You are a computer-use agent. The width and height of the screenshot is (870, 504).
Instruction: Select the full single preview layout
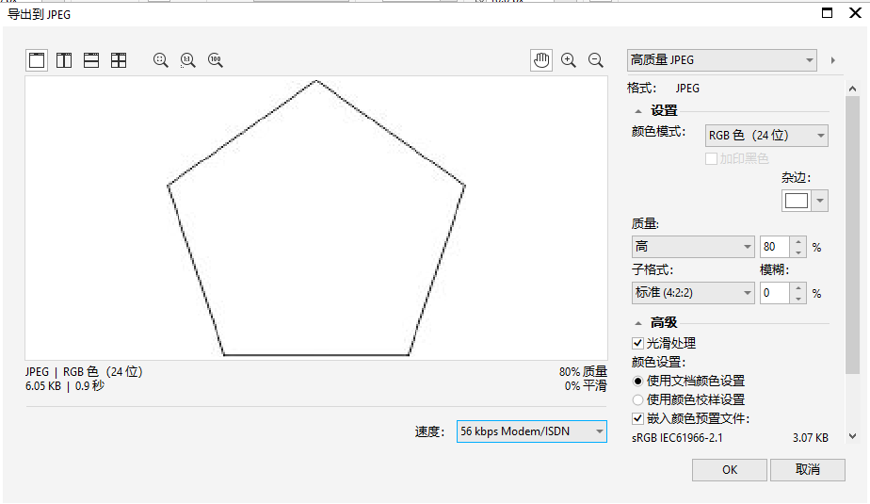point(37,60)
